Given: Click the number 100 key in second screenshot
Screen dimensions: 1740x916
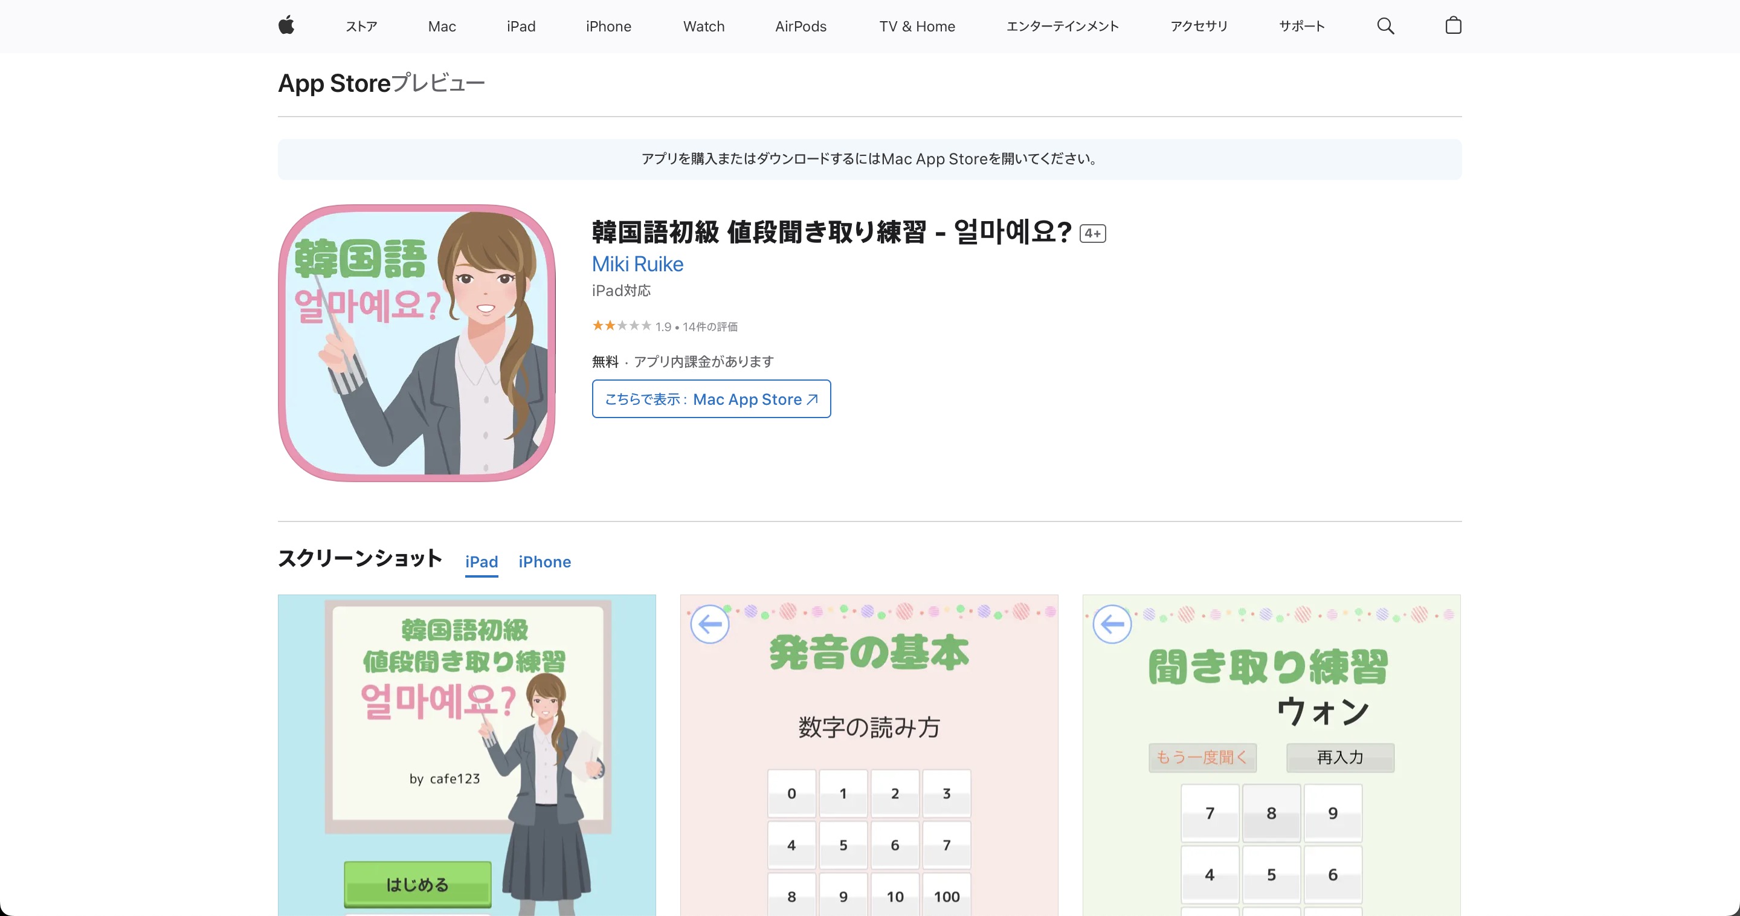Looking at the screenshot, I should (x=946, y=895).
